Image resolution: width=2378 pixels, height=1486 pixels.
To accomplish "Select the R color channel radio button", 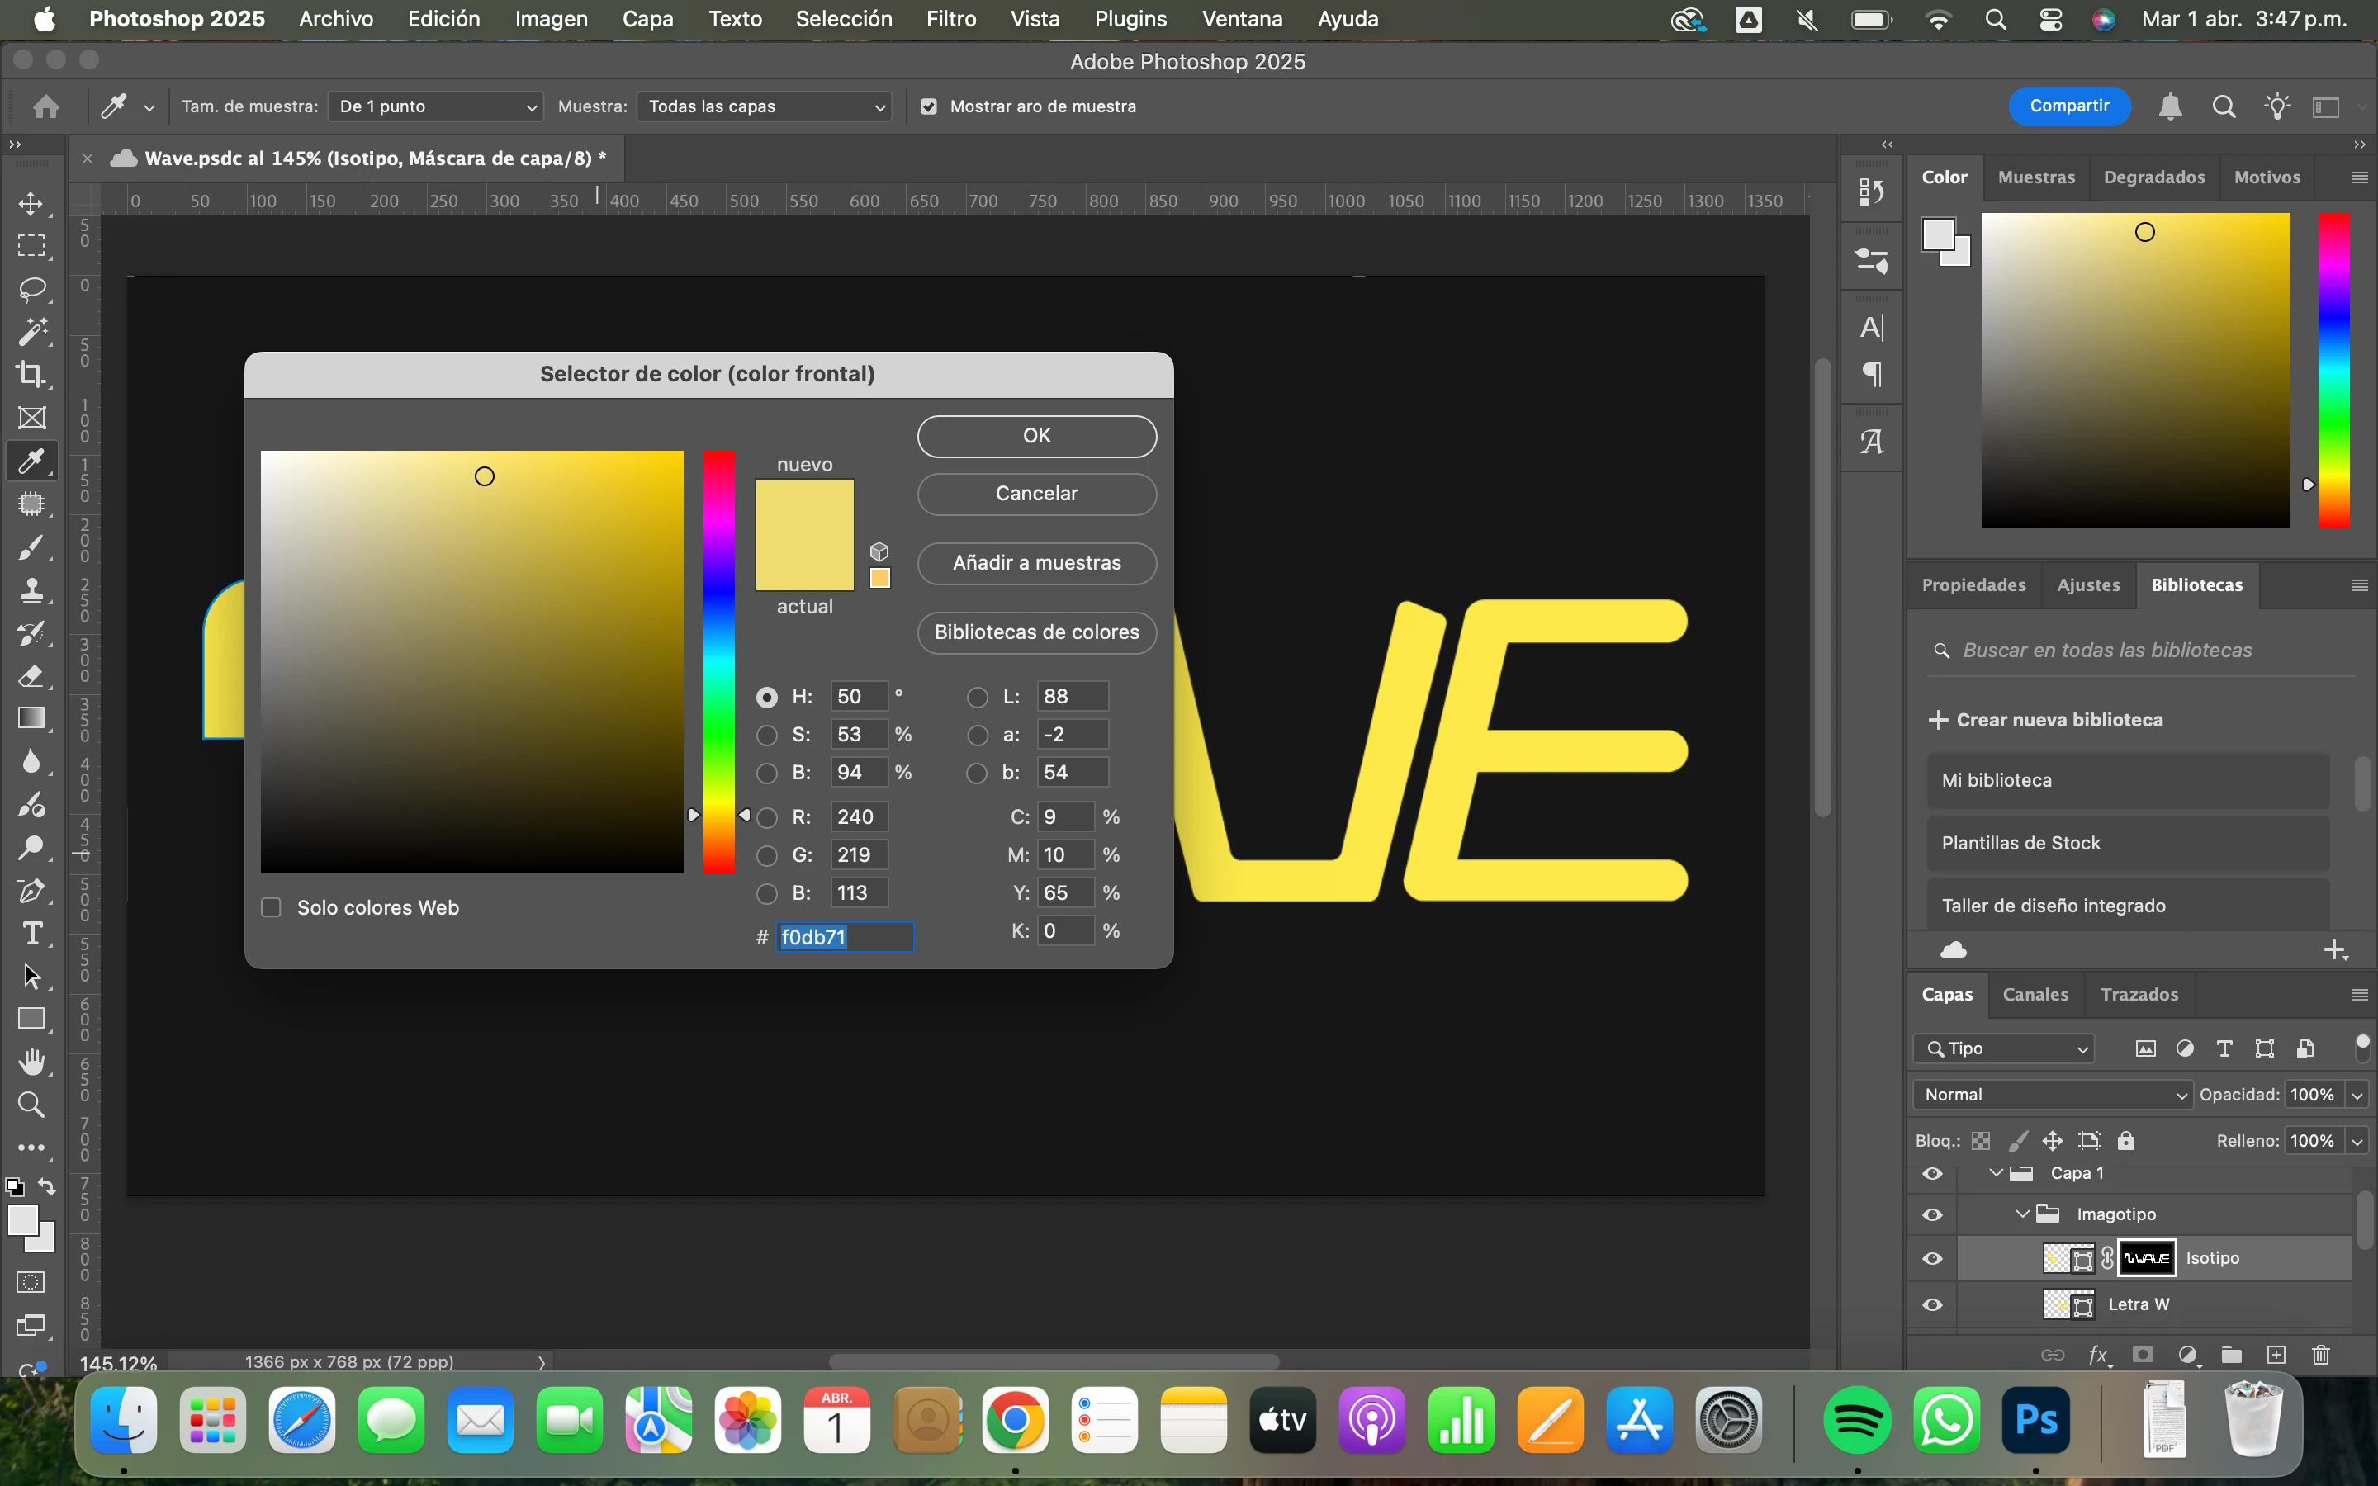I will (x=767, y=817).
